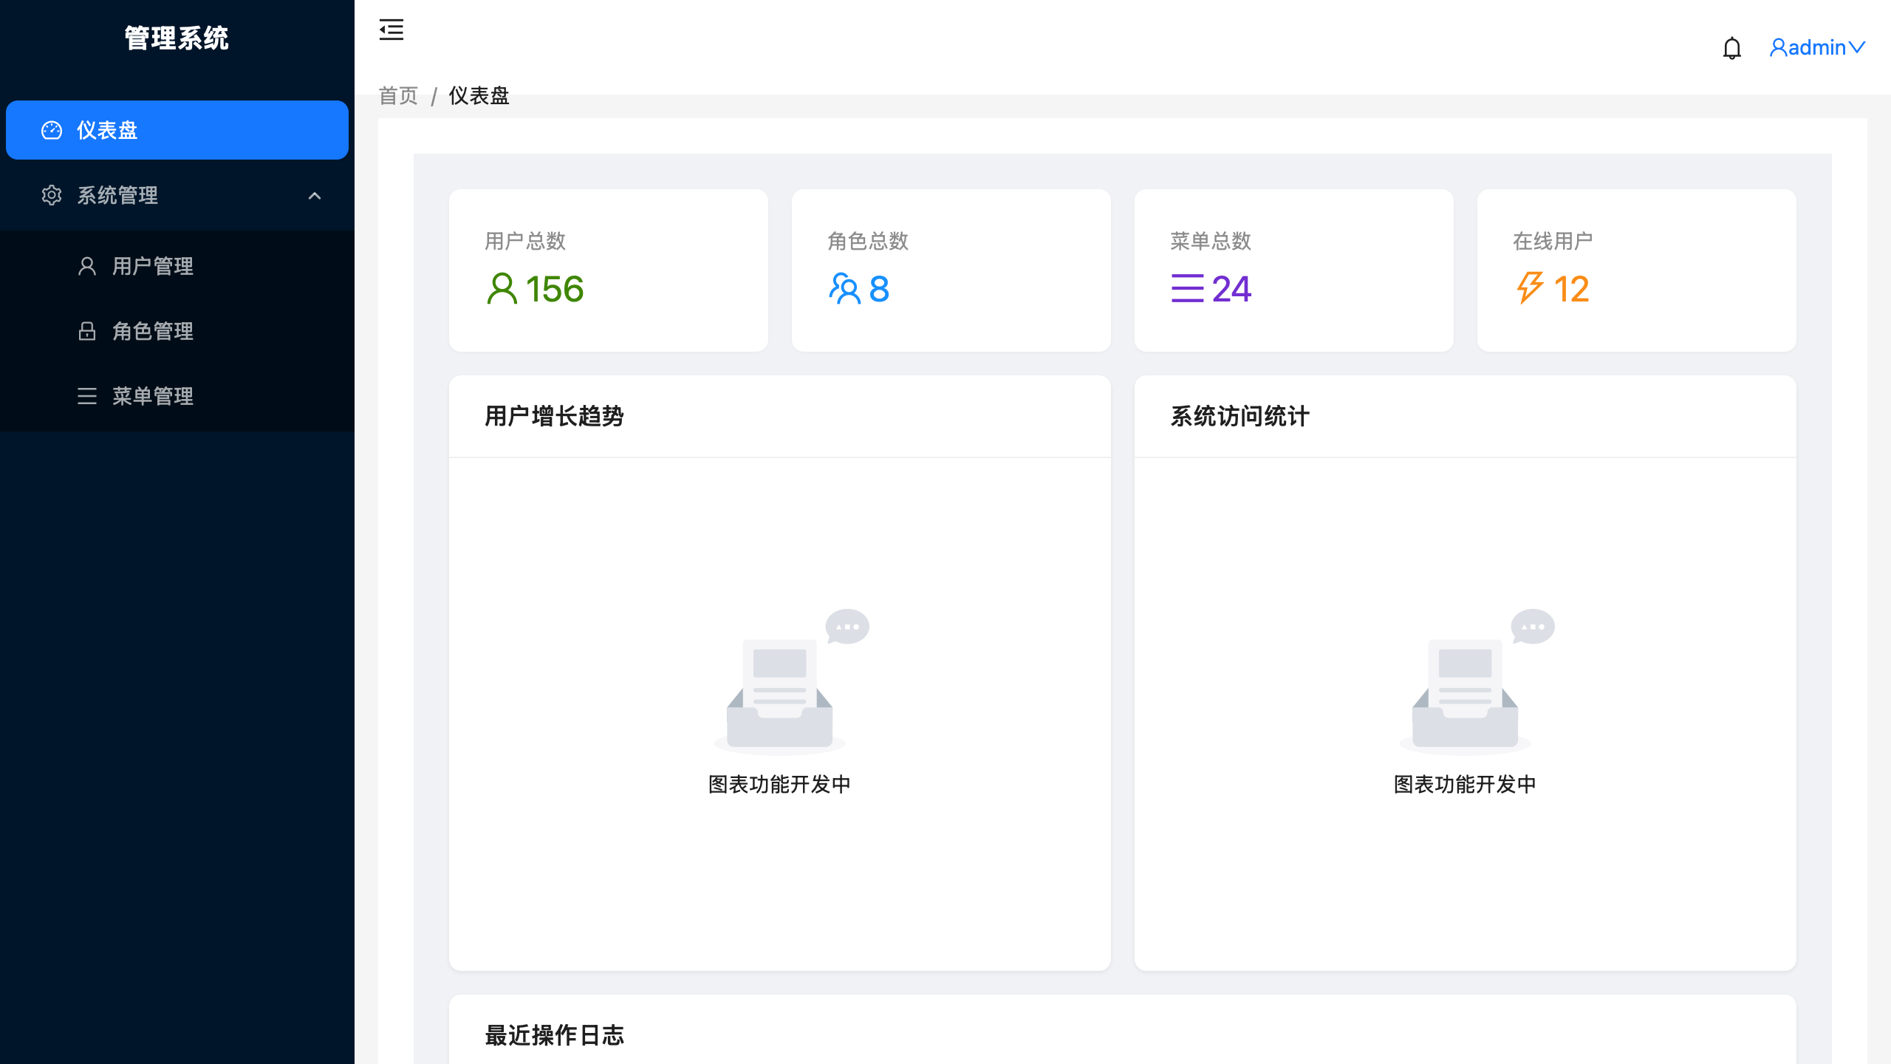Screen dimensions: 1891x1064
Task: Open the notification bell
Action: click(1731, 48)
